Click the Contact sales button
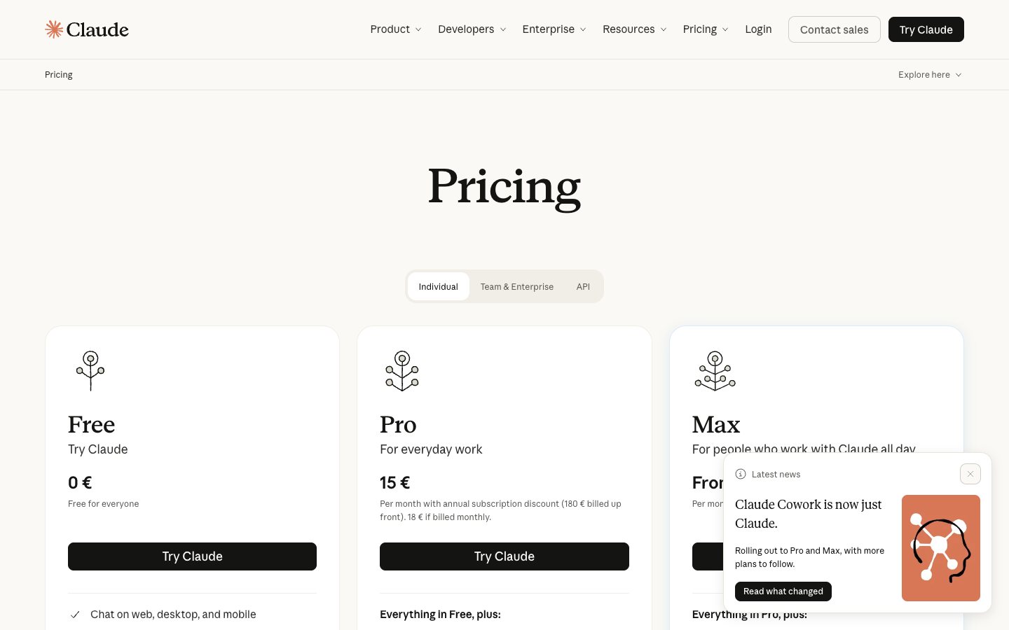The height and width of the screenshot is (630, 1009). [834, 29]
